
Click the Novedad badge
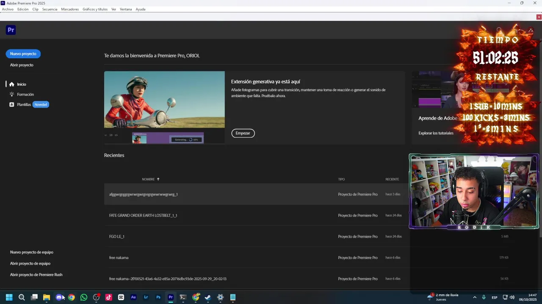(41, 105)
